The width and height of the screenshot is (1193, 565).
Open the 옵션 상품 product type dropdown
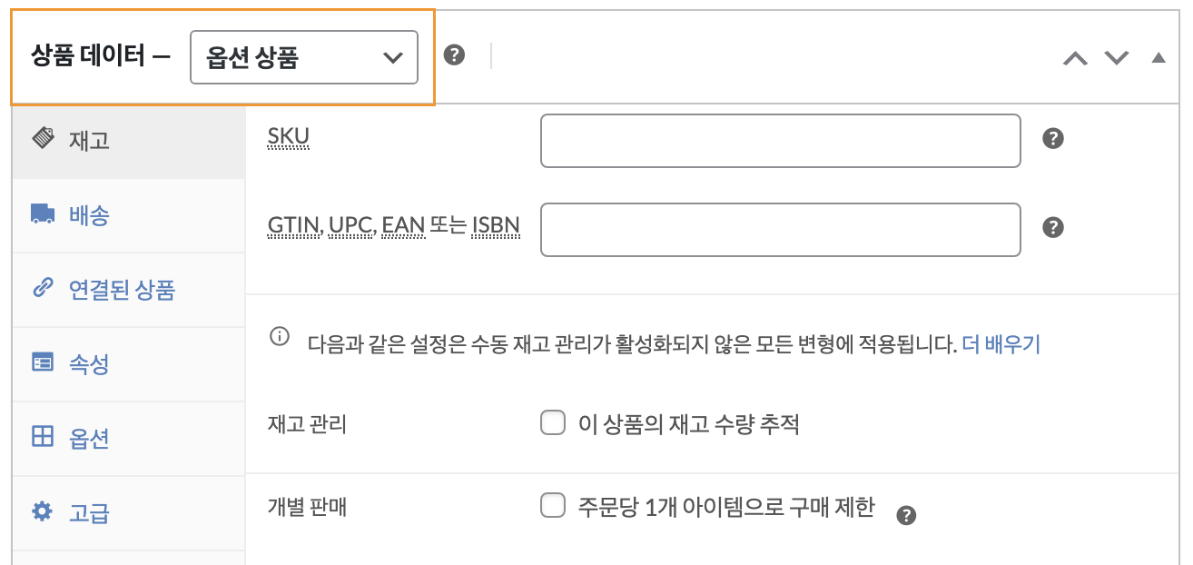(x=304, y=57)
